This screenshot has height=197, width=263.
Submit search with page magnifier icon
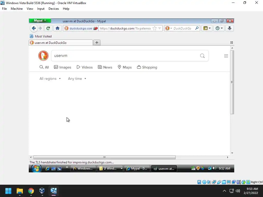click(202, 56)
